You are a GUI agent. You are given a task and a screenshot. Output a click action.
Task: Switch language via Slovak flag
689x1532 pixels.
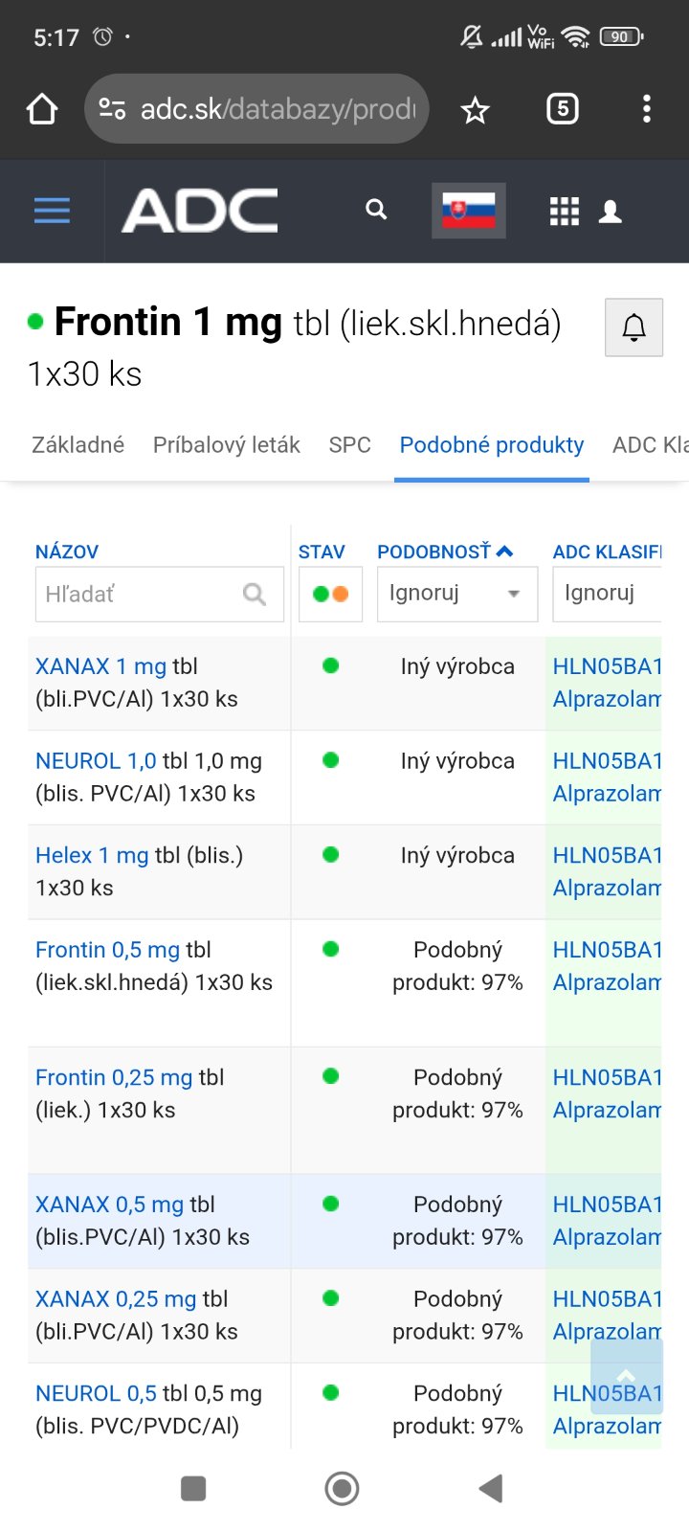pyautogui.click(x=468, y=211)
